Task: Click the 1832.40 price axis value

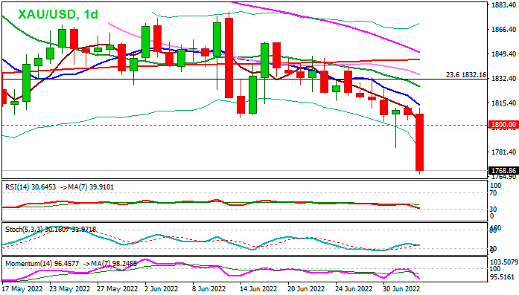Action: (504, 79)
